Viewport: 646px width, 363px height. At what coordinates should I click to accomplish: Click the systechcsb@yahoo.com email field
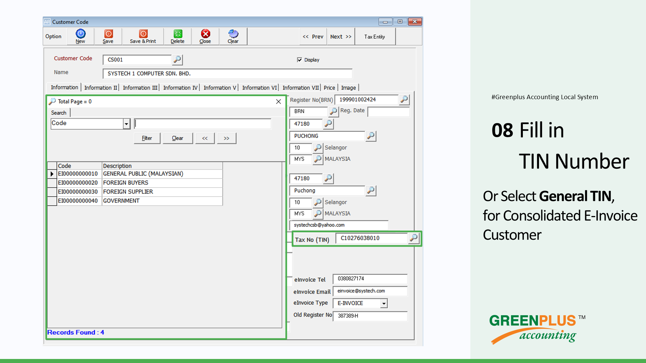(x=339, y=225)
